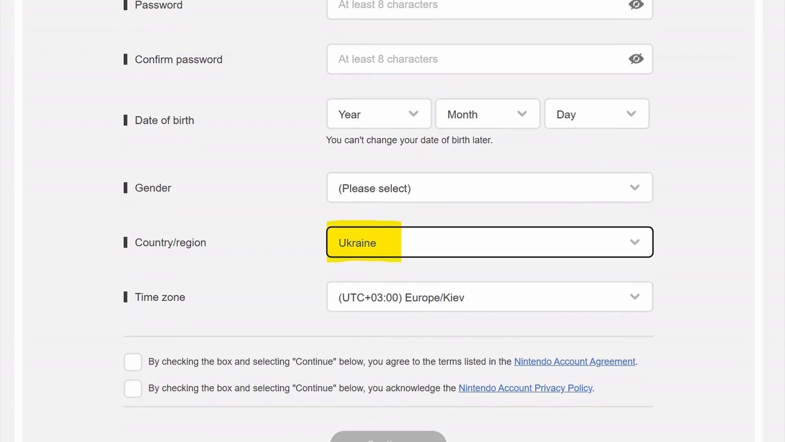Open the Nintendo Account Agreement link
The width and height of the screenshot is (785, 442).
(575, 361)
